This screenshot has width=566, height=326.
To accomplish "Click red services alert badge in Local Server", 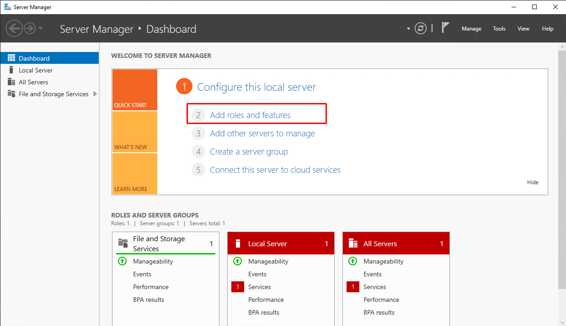I will [237, 287].
